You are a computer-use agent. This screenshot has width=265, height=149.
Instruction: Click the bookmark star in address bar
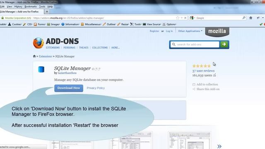(x=178, y=18)
